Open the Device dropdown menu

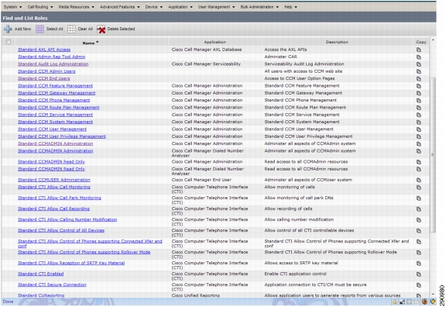(x=154, y=7)
